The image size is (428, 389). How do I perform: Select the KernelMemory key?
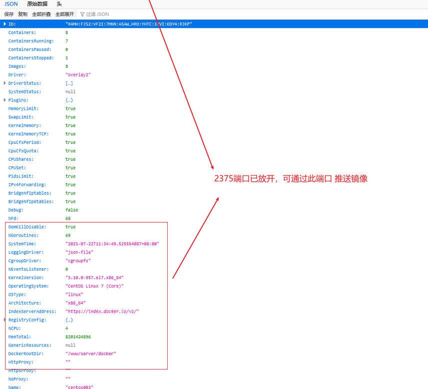click(x=25, y=125)
